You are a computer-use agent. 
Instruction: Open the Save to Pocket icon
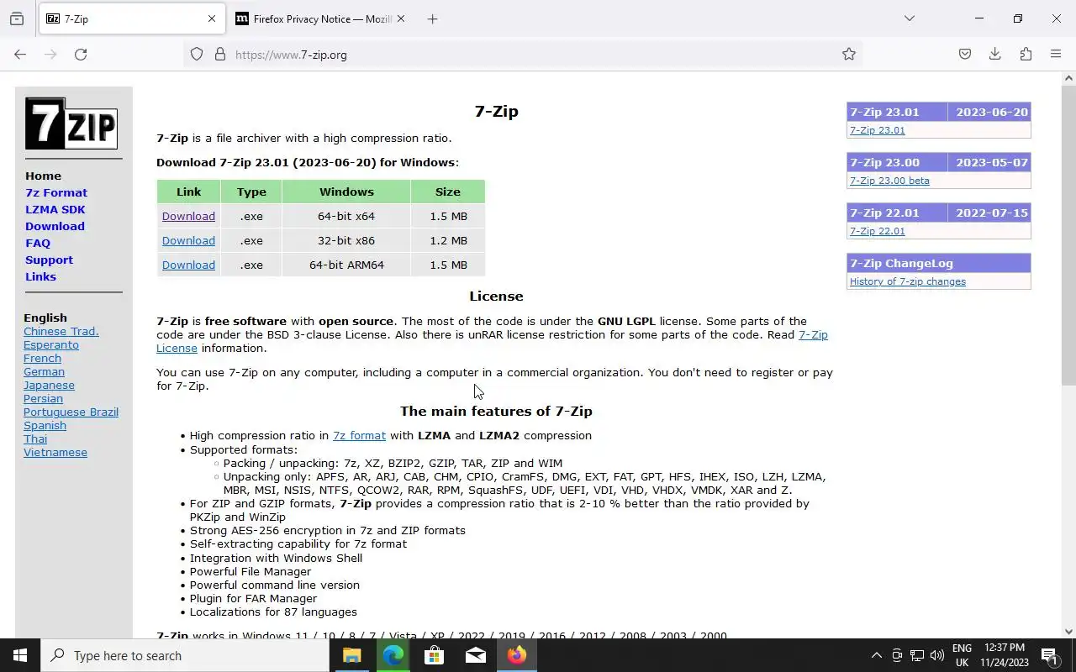click(965, 55)
